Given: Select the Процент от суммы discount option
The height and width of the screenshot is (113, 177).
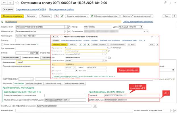Looking at the screenshot, I should point(34,83).
